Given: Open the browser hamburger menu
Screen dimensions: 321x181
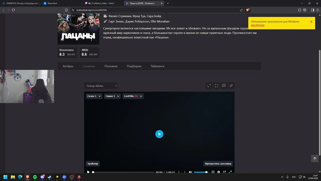Looking at the screenshot, I should click(x=317, y=10).
